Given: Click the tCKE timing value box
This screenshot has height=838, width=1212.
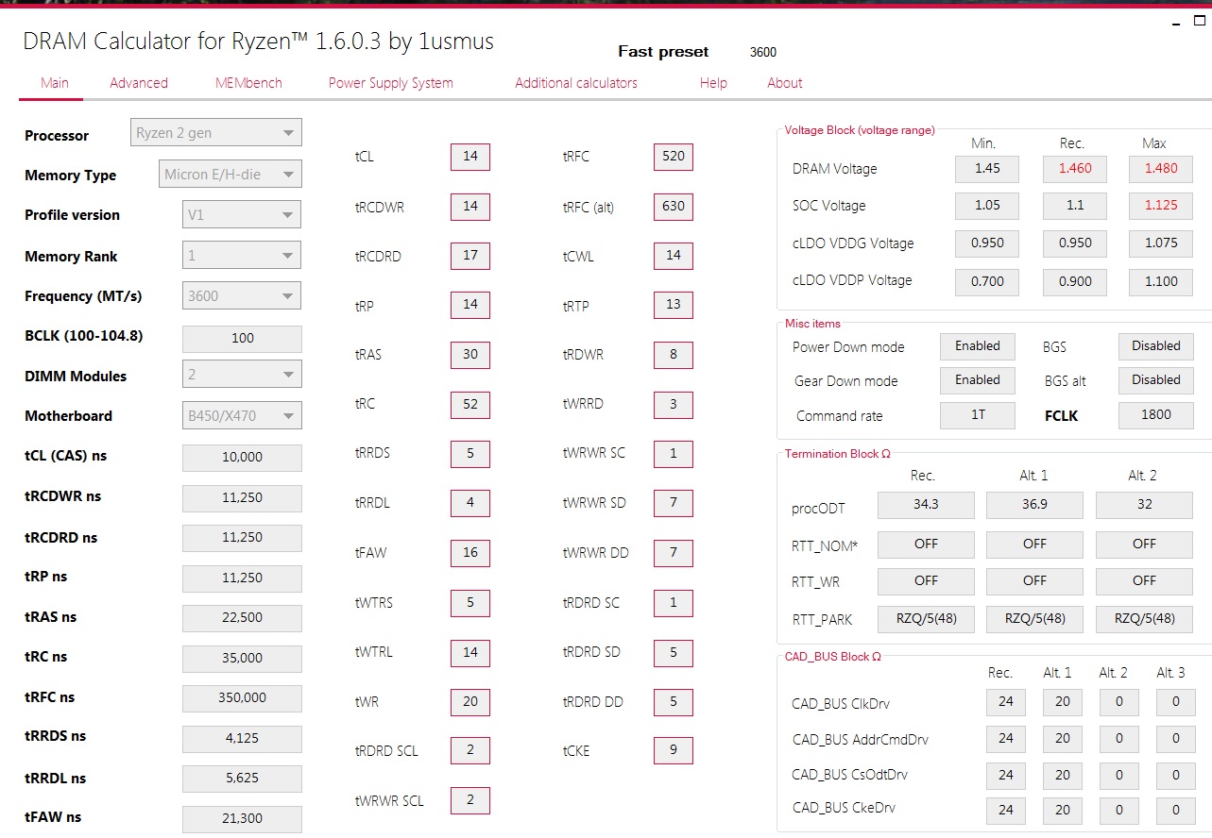Looking at the screenshot, I should 674,750.
